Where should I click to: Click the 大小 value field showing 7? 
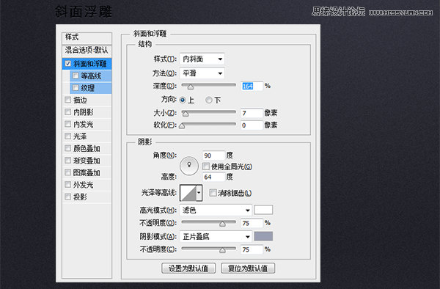pyautogui.click(x=252, y=113)
